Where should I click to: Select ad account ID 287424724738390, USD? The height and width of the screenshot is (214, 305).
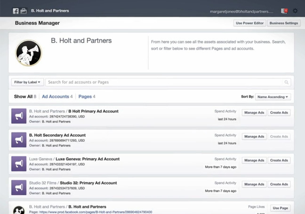[67, 116]
